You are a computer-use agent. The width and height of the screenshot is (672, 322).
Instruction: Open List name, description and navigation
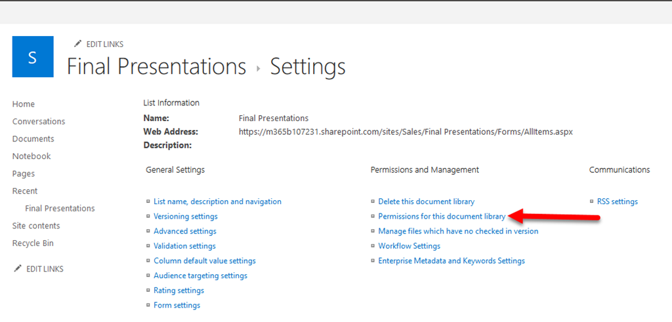(x=217, y=202)
